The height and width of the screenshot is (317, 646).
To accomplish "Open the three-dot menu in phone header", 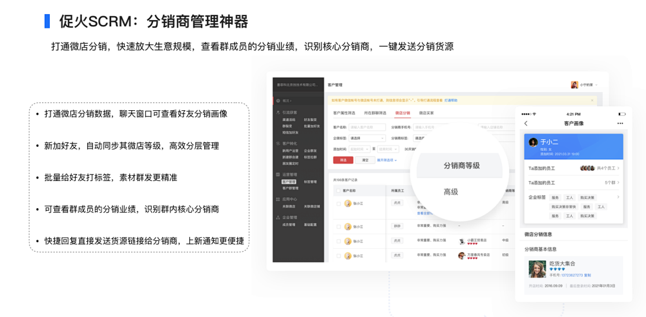I will coord(620,123).
